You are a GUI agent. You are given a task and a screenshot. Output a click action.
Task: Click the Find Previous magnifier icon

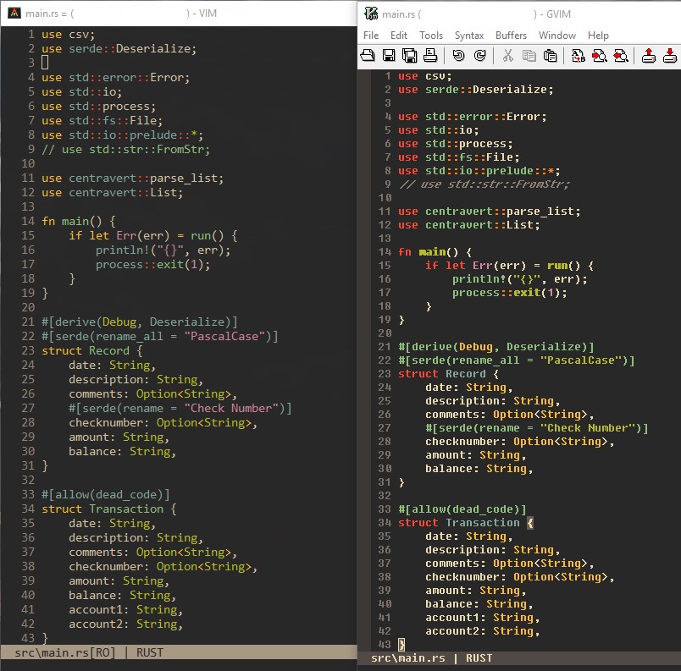tap(622, 55)
